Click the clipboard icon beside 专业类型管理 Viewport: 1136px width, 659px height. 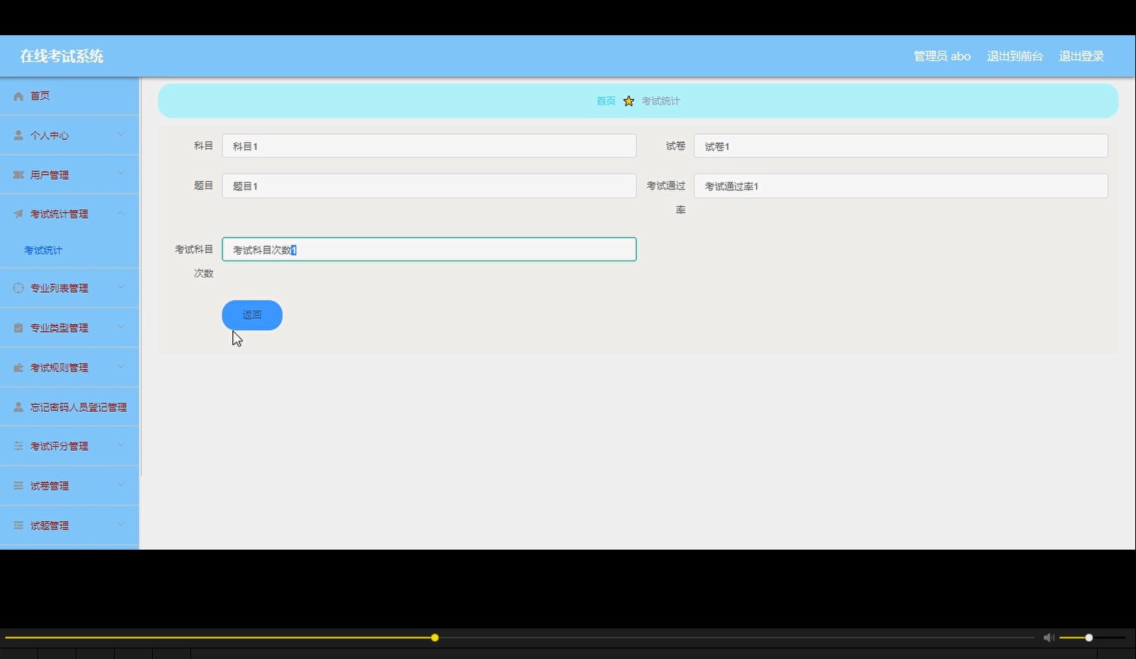[19, 328]
